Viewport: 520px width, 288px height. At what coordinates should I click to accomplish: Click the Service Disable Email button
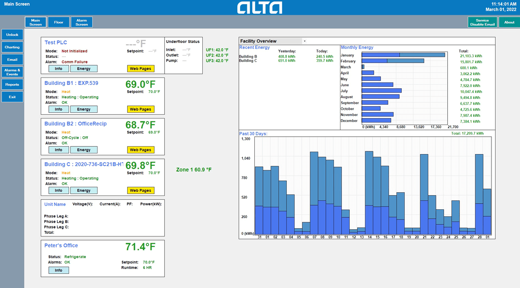(x=482, y=22)
